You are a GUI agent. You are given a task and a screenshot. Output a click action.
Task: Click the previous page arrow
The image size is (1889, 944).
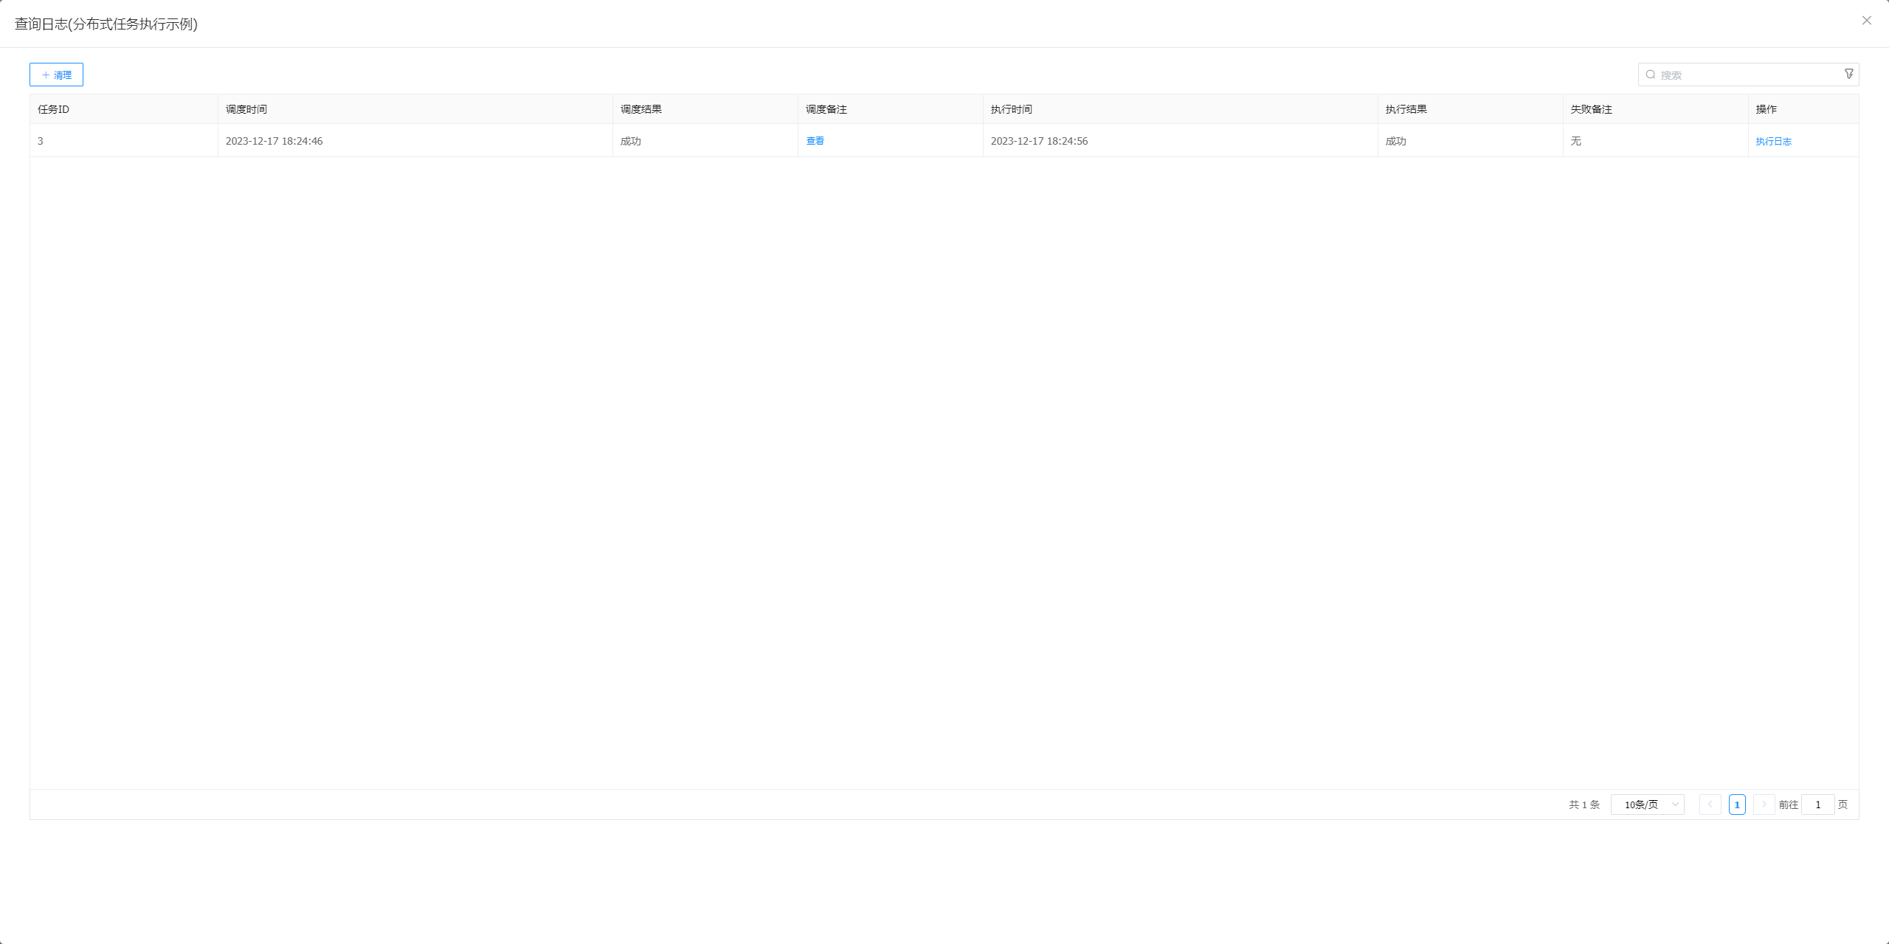click(x=1710, y=805)
